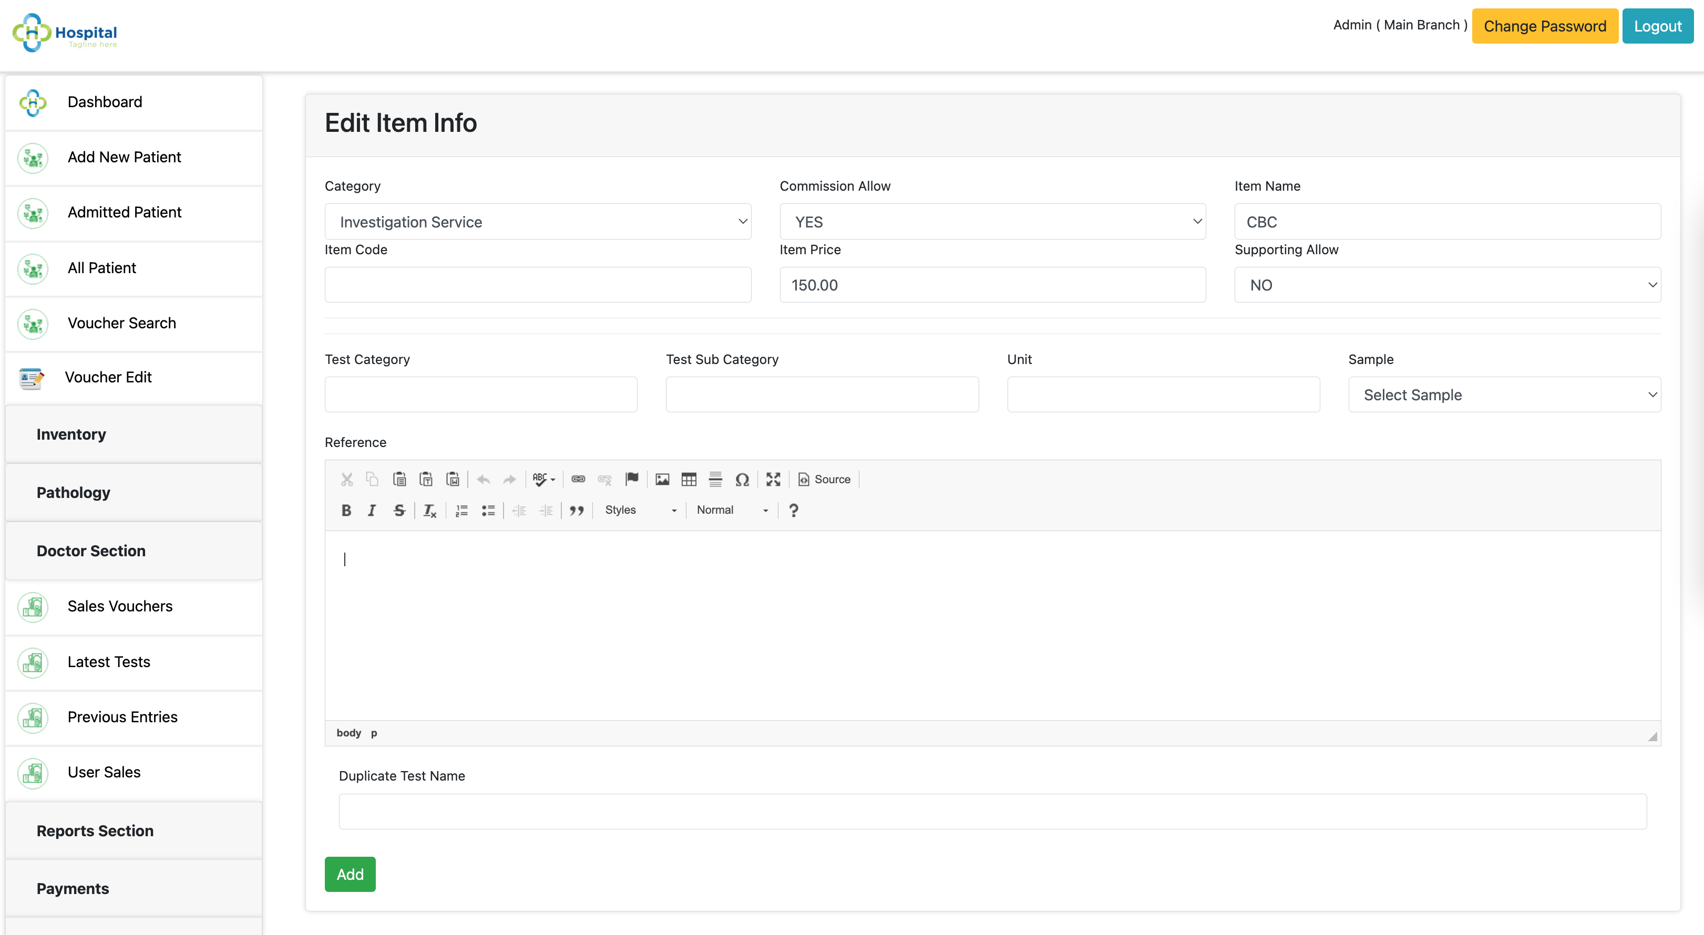
Task: Open the Commission Allow dropdown
Action: 992,222
